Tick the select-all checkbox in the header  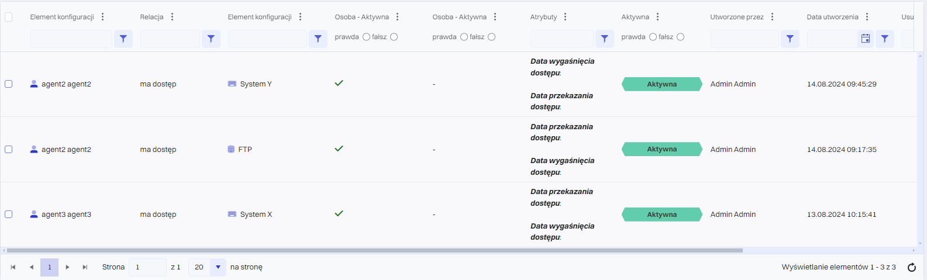click(x=8, y=17)
